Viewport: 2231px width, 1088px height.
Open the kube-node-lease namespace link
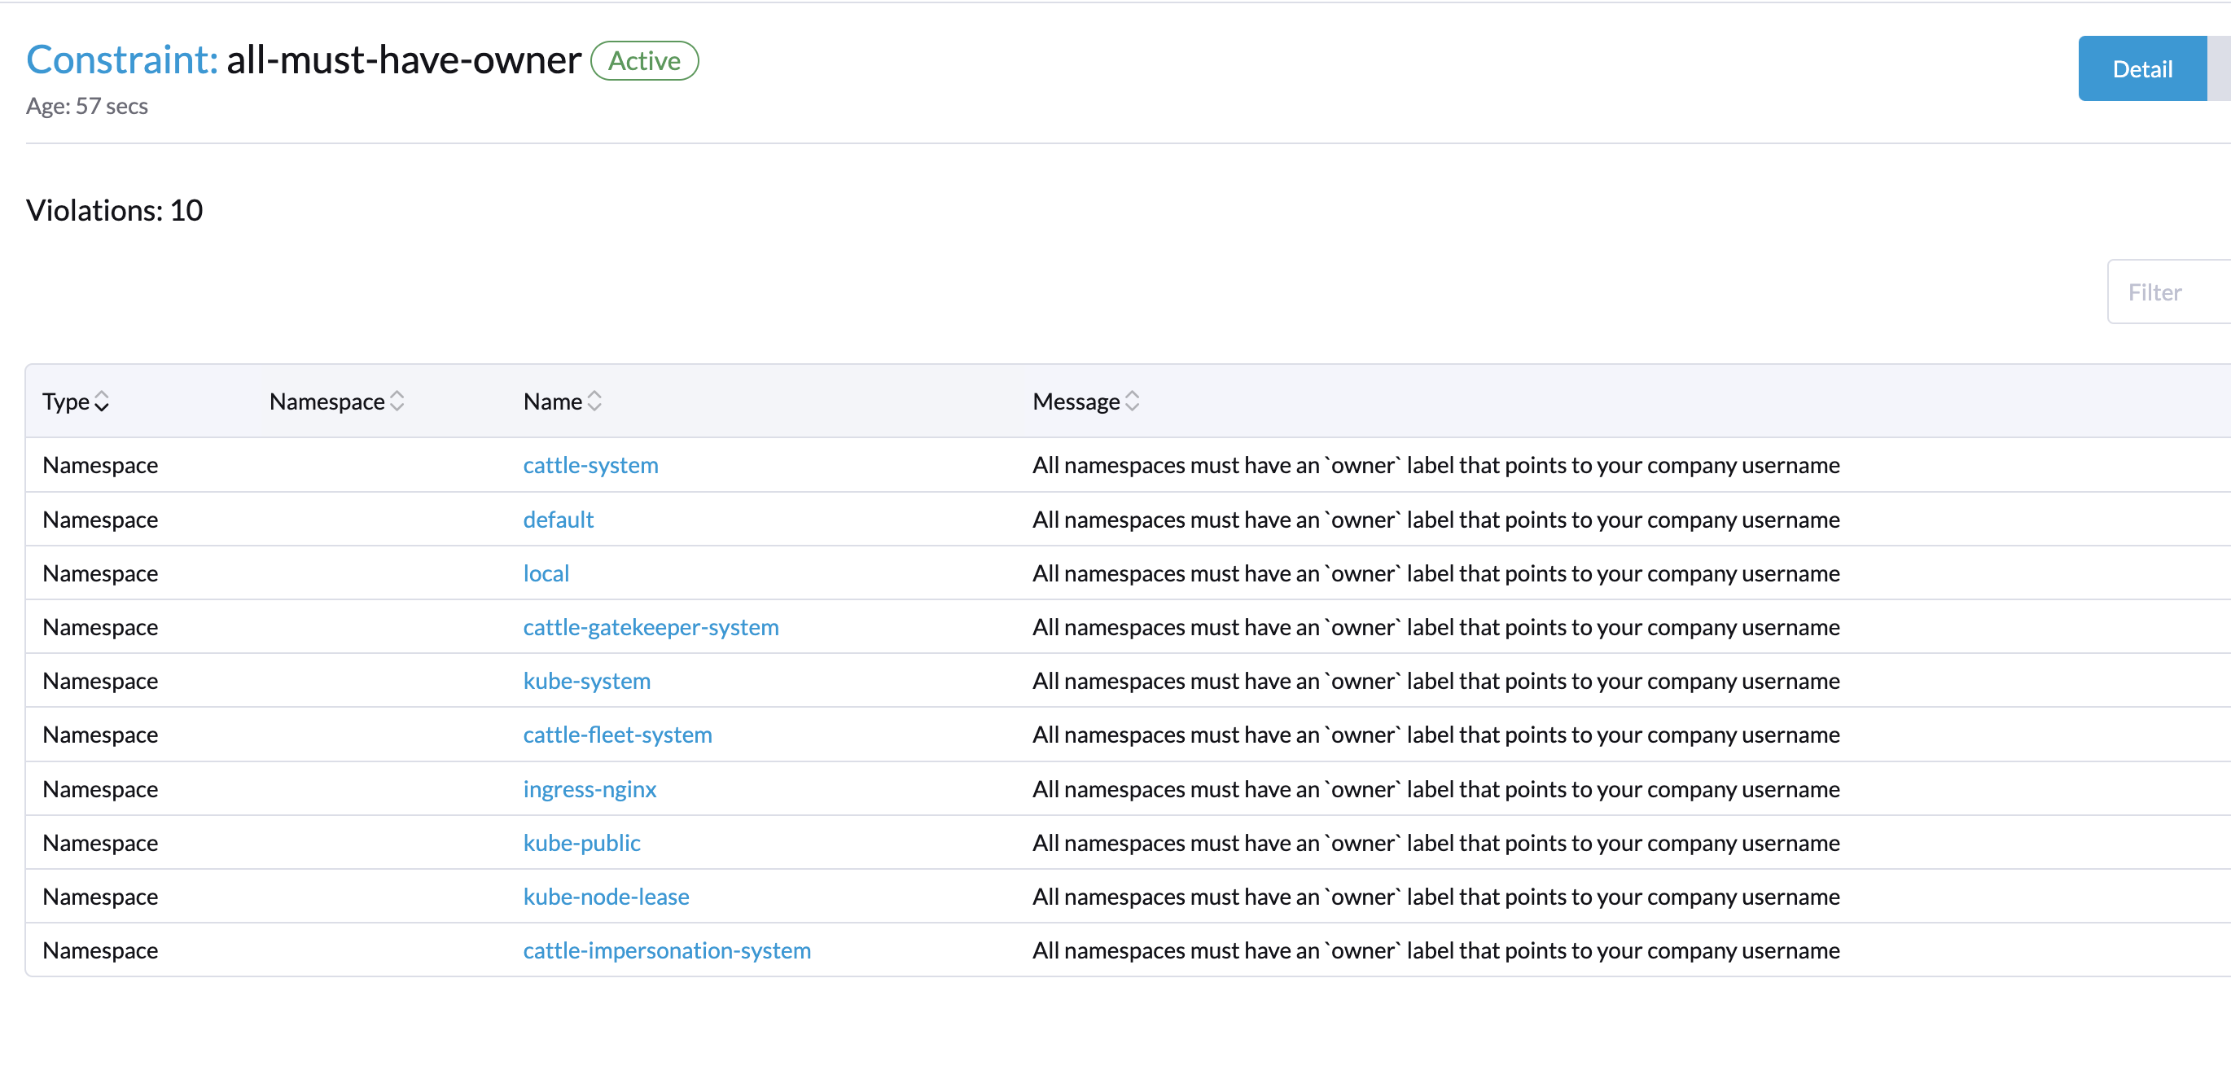pos(606,897)
